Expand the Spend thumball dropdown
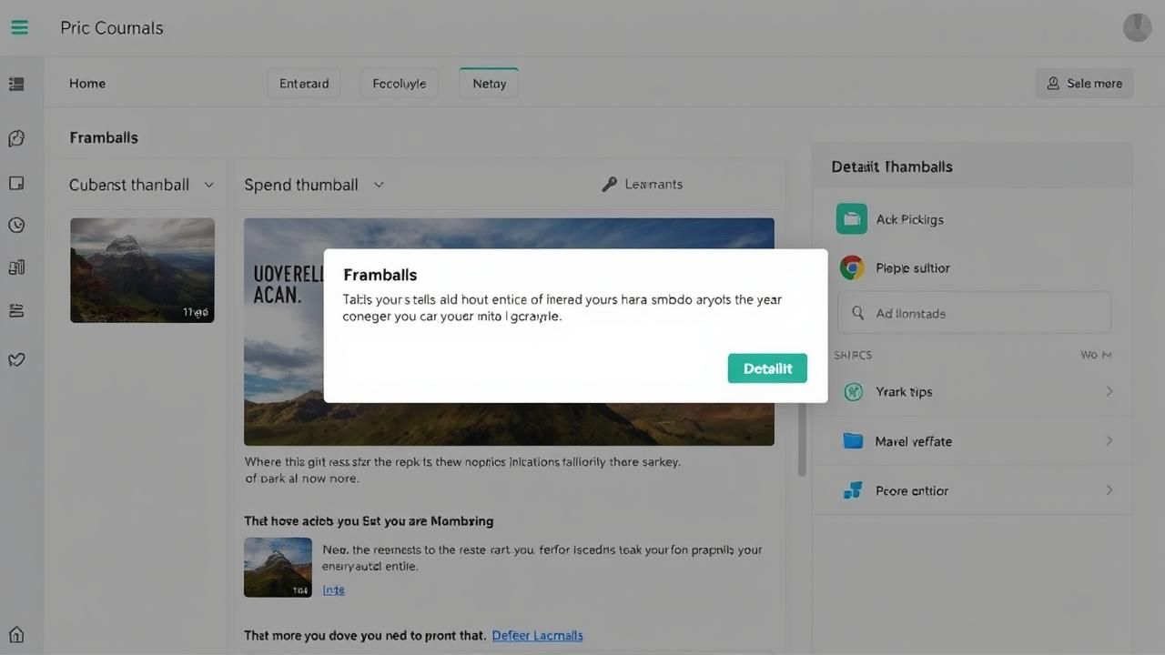1165x655 pixels. [379, 185]
